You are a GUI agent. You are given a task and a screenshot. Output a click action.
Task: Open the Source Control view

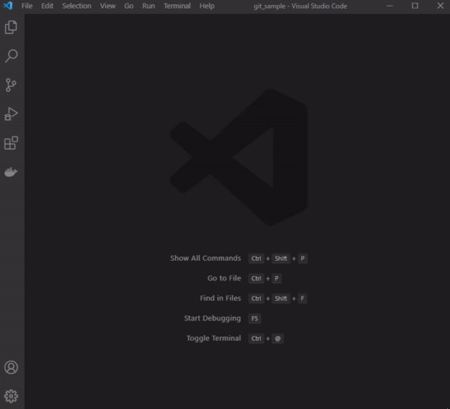tap(11, 85)
